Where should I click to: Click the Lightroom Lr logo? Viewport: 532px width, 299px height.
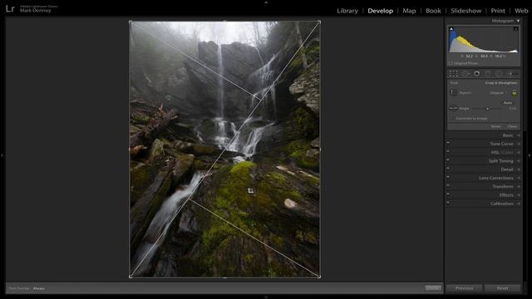(10, 8)
